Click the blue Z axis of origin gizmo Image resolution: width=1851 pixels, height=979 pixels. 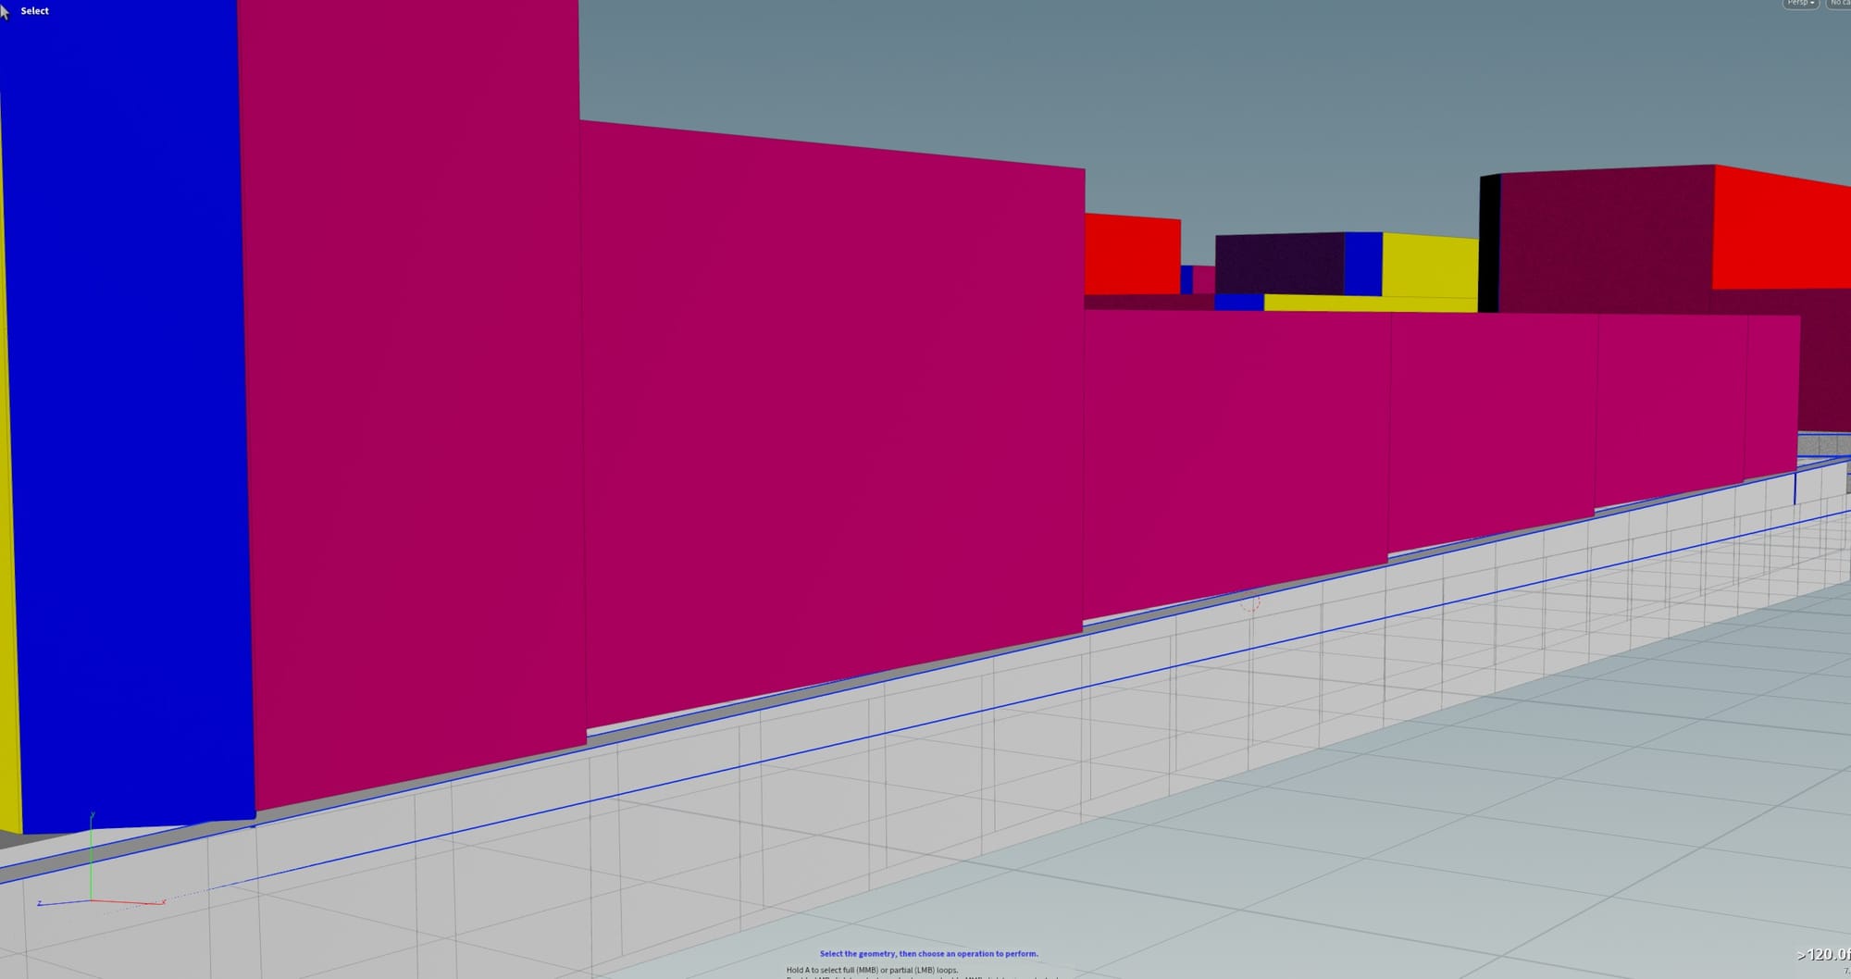[x=63, y=902]
